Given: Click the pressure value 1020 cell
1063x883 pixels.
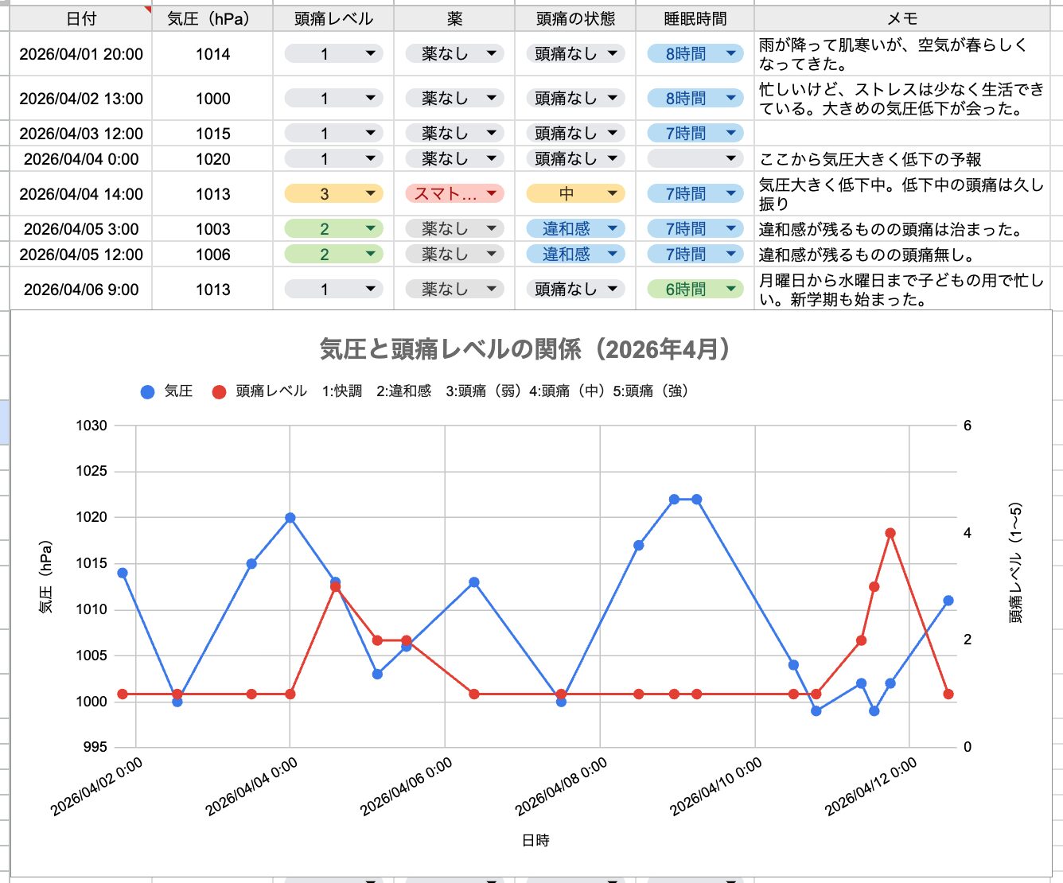Looking at the screenshot, I should click(212, 158).
